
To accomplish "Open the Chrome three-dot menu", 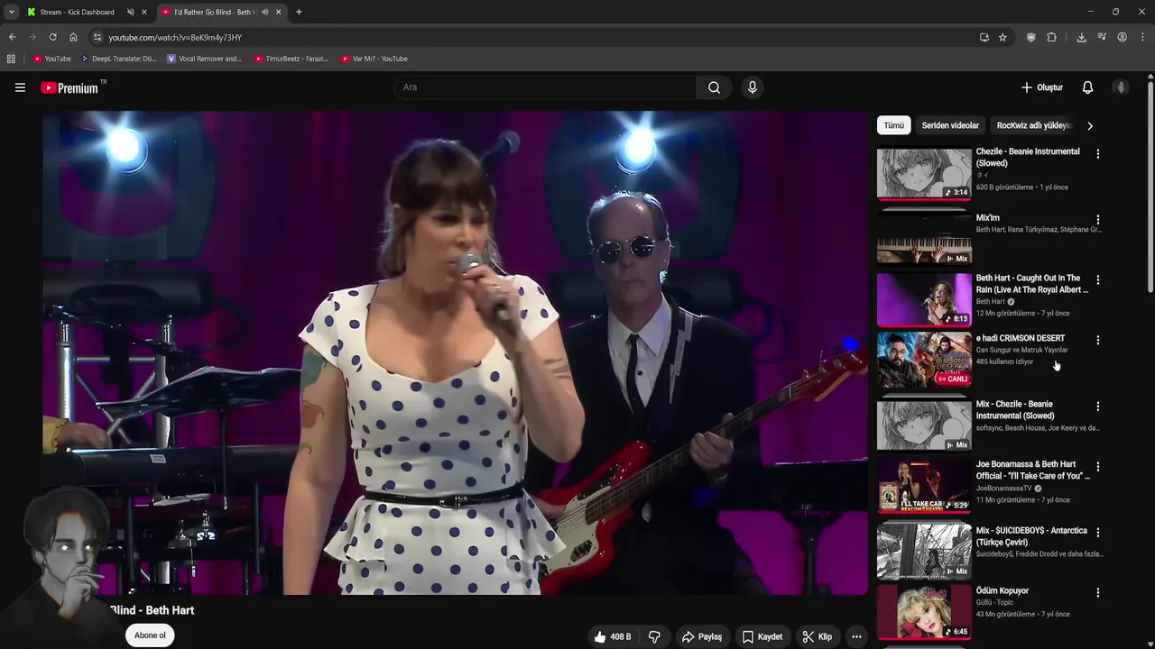I will (x=1142, y=37).
